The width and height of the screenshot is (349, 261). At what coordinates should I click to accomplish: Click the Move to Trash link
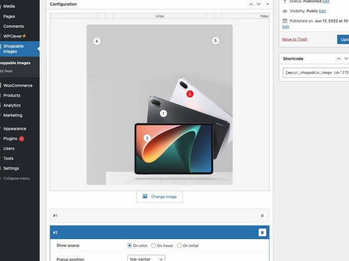point(295,39)
